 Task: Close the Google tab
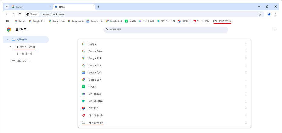pyautogui.click(x=49, y=7)
